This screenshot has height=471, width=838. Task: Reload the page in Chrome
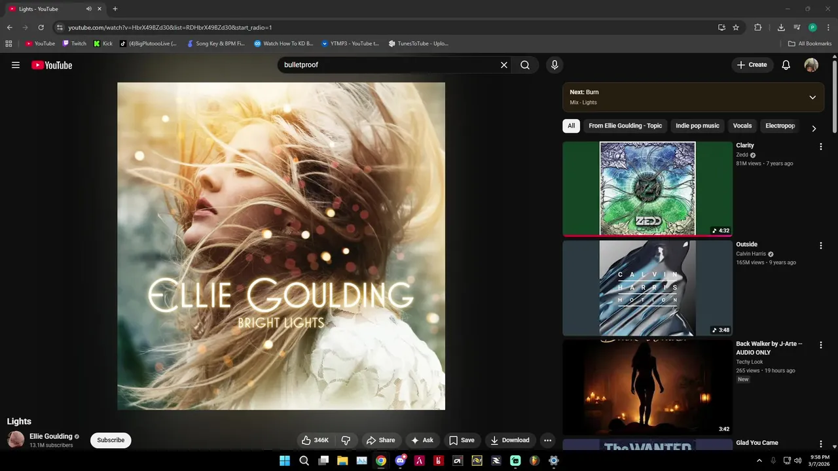[41, 27]
